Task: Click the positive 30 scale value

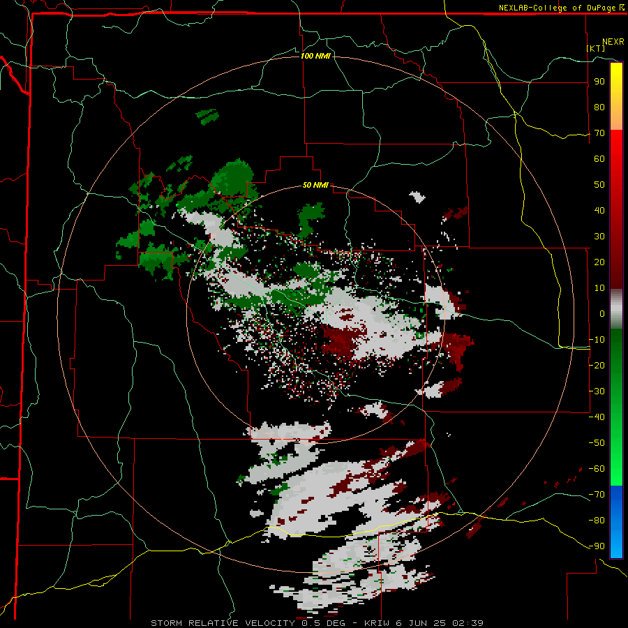Action: point(599,237)
